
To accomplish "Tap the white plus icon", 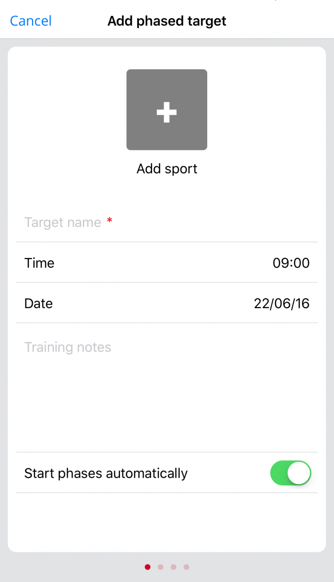I will [167, 113].
